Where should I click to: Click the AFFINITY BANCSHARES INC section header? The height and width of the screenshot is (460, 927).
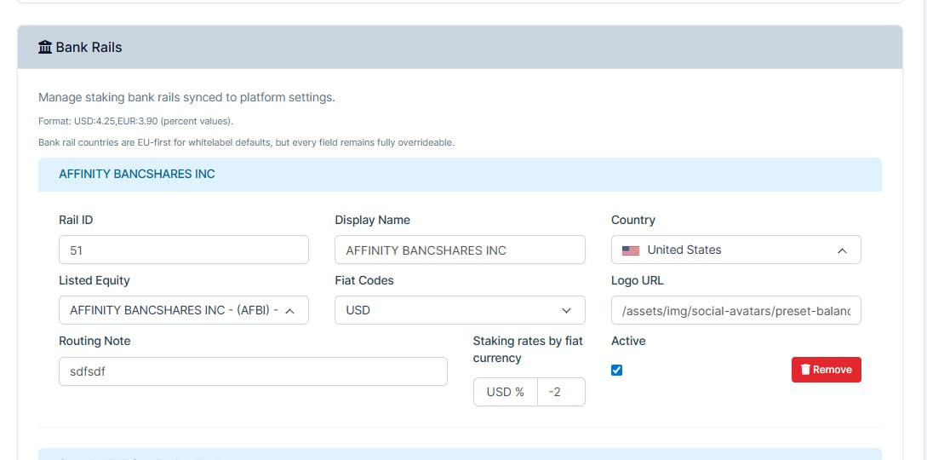[460, 175]
